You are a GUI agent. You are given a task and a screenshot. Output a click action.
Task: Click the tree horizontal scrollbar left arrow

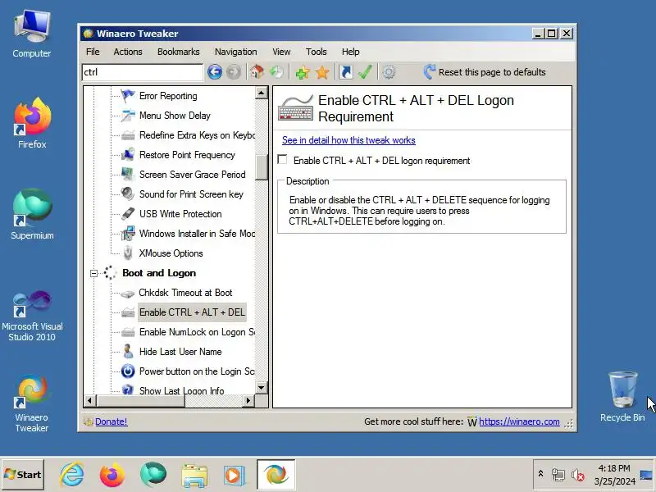click(89, 400)
